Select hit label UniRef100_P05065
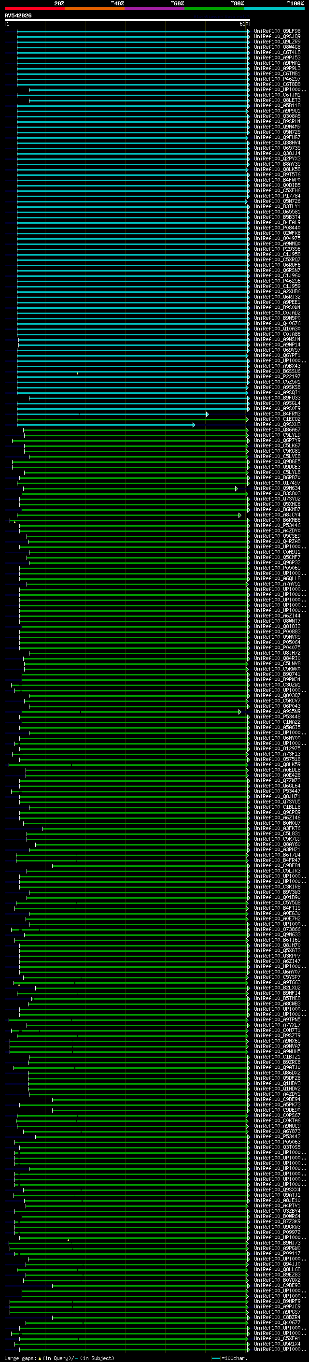309x1362 pixels. point(277,568)
